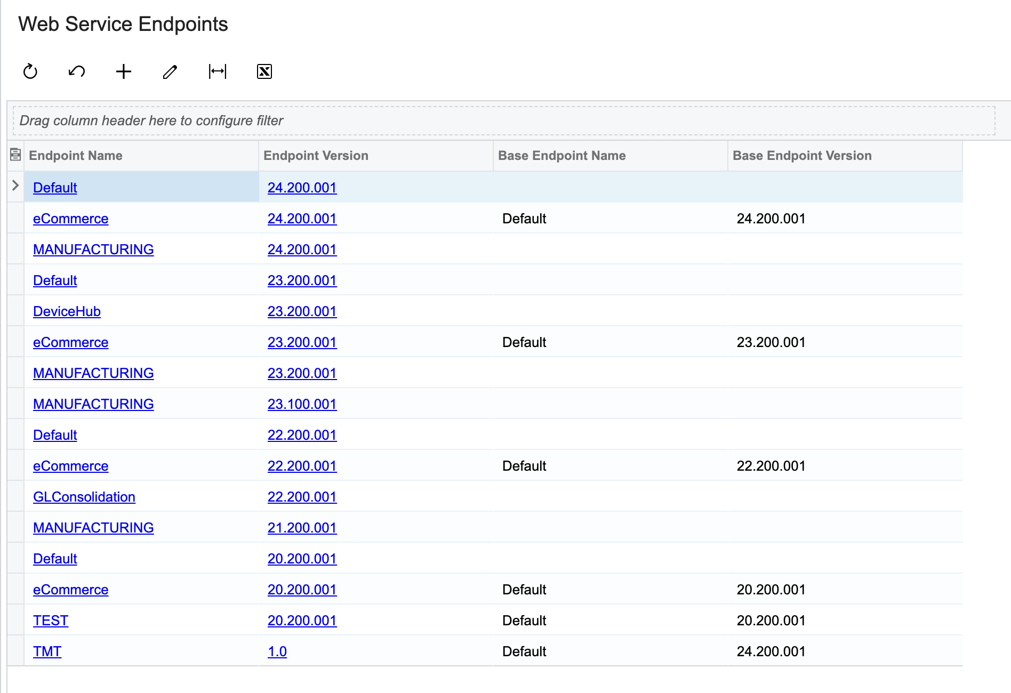The height and width of the screenshot is (693, 1011).
Task: Open the Default endpoint version 22.200.001
Action: pyautogui.click(x=55, y=435)
